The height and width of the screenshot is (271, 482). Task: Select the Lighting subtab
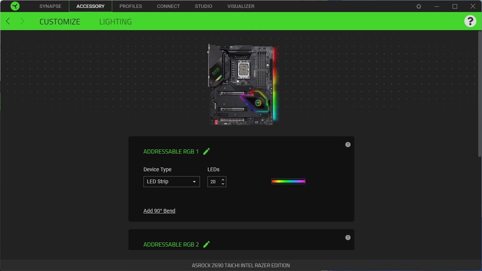click(116, 21)
